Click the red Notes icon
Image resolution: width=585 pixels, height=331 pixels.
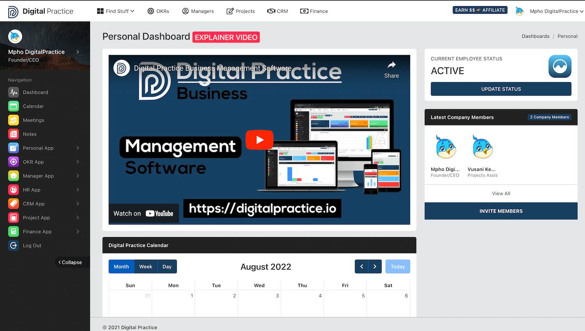[14, 134]
